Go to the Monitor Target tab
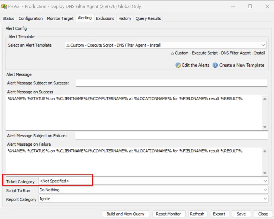 (x=60, y=18)
